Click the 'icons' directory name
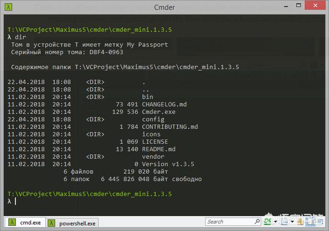The height and width of the screenshot is (231, 329). coord(151,134)
